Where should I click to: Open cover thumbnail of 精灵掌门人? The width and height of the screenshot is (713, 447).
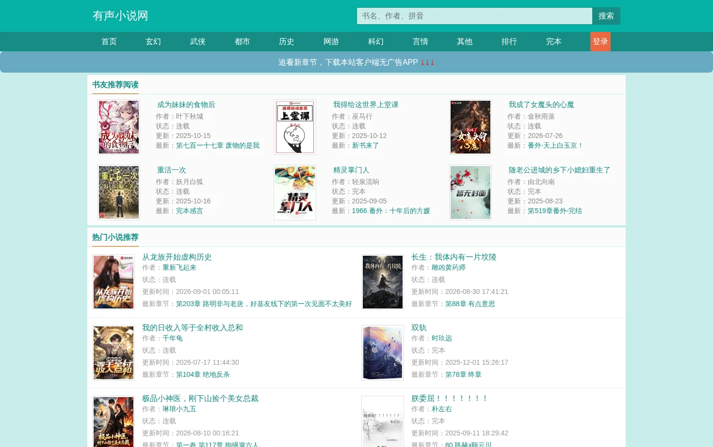pyautogui.click(x=295, y=193)
